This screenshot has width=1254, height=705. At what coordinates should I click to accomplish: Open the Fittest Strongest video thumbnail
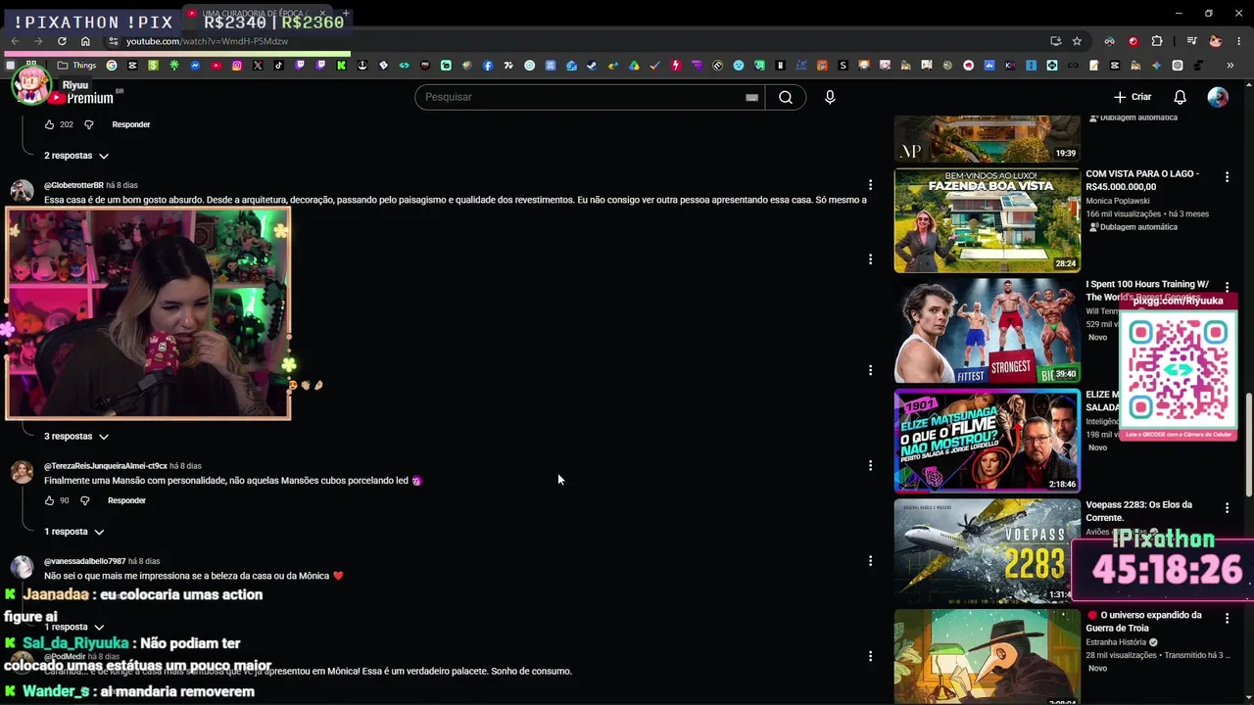click(x=988, y=331)
